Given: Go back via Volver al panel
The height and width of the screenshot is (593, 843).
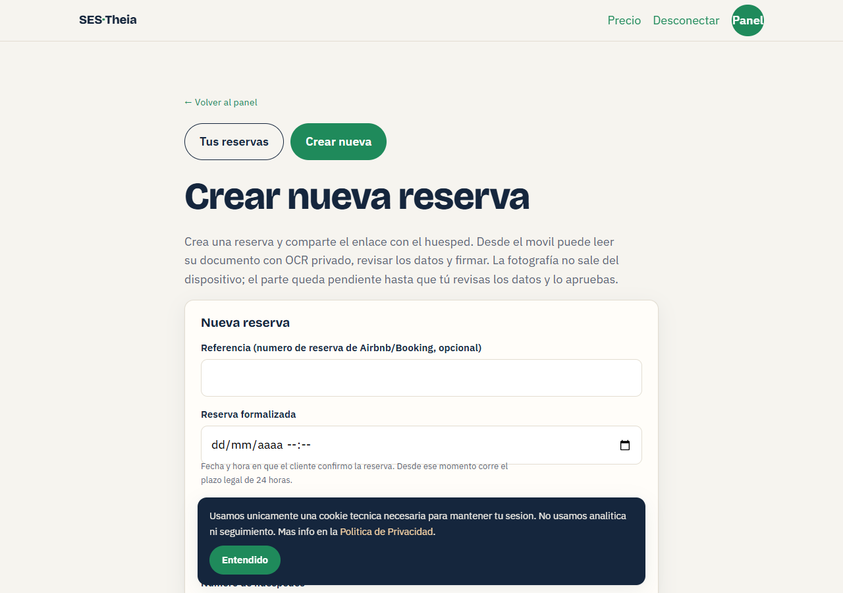Looking at the screenshot, I should (221, 102).
